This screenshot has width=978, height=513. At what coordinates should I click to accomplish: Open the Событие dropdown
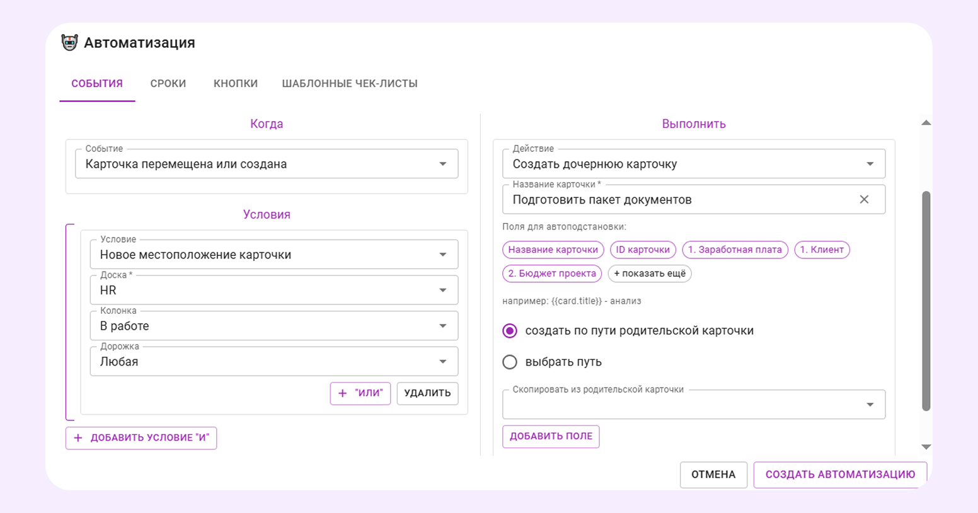pos(266,164)
